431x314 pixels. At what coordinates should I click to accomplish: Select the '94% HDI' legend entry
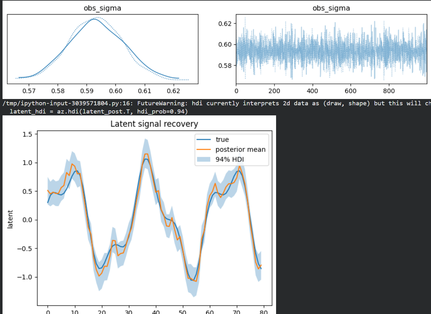click(230, 160)
